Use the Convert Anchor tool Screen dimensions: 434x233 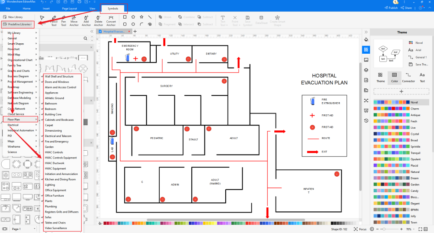point(111,21)
